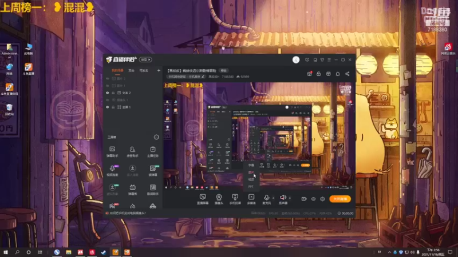Screen dimensions: 458x257
Task: Expand the microphone options arrow
Action: click(x=274, y=198)
